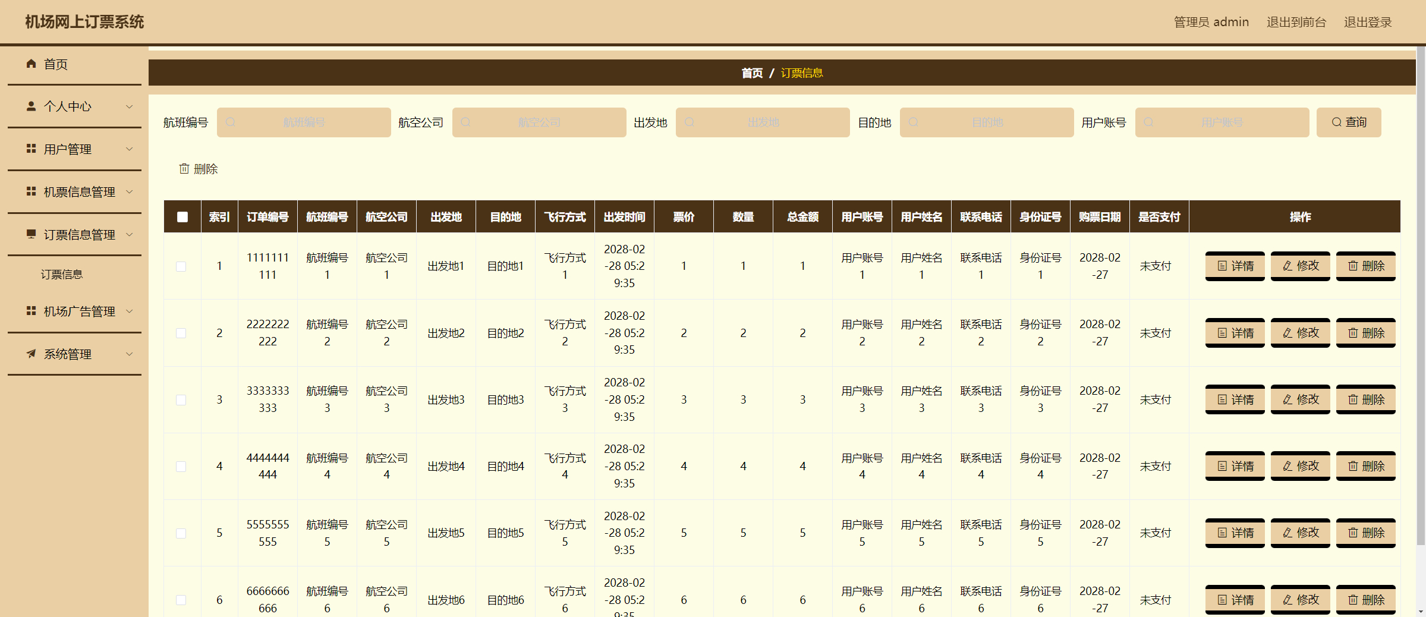
Task: Click 删除 for order 2222222222
Action: point(1365,333)
